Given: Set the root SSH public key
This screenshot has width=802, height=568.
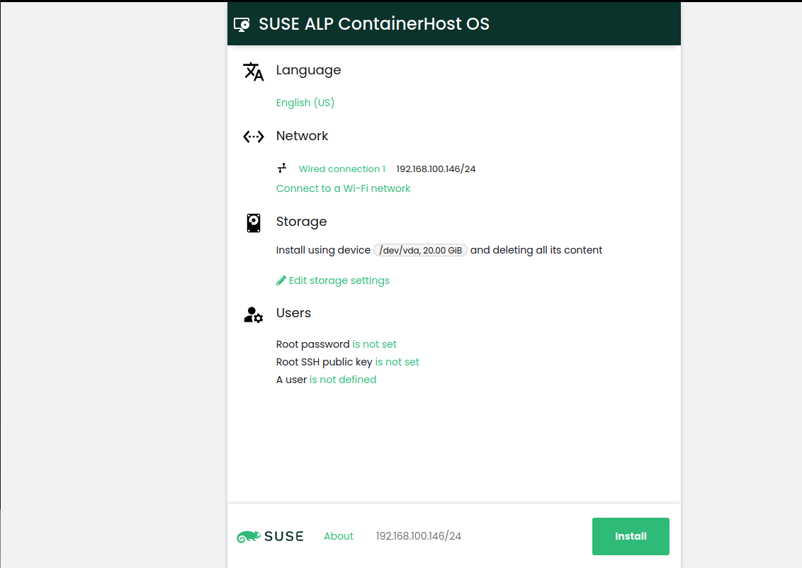Looking at the screenshot, I should point(397,362).
